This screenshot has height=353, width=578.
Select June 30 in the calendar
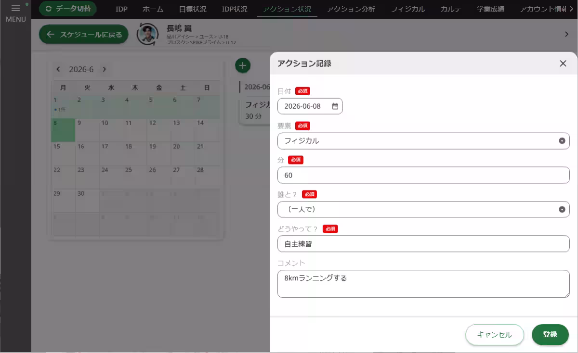(x=87, y=201)
